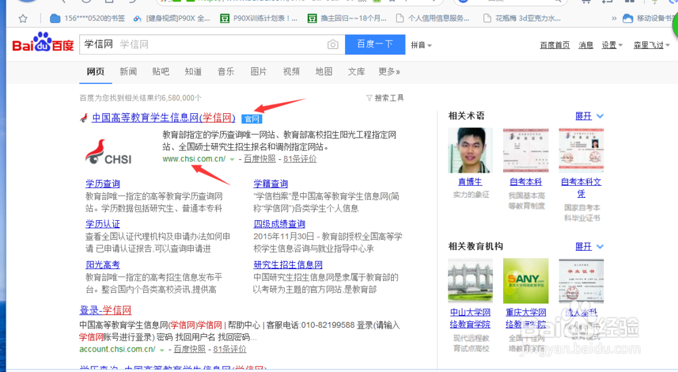Switch to the 知道 tab
The image size is (678, 372).
193,72
